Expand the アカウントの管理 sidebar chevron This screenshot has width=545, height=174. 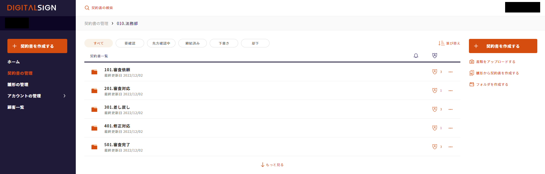pos(64,96)
